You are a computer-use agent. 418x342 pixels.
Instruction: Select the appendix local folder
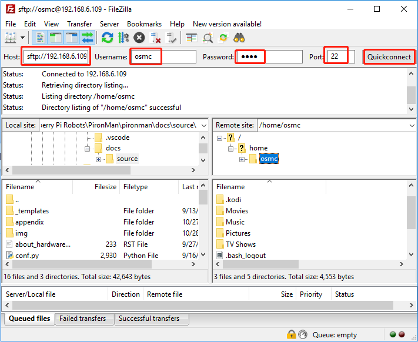(29, 222)
